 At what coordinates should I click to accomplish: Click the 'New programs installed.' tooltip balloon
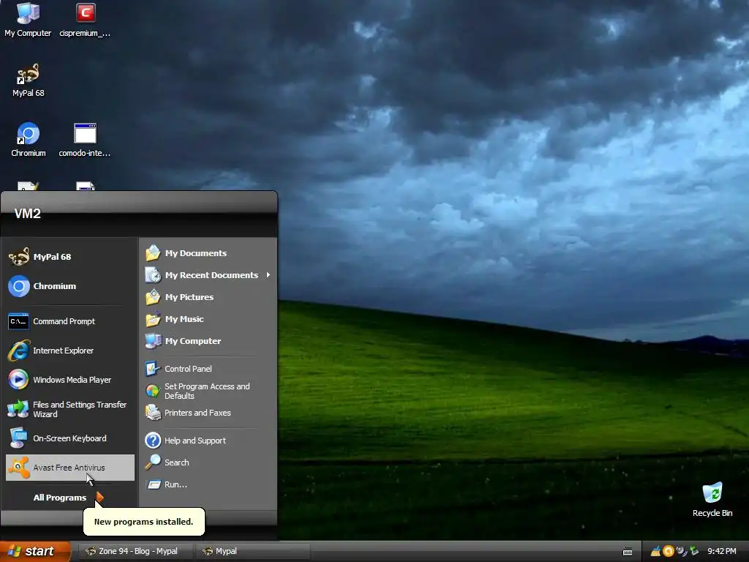coord(144,522)
